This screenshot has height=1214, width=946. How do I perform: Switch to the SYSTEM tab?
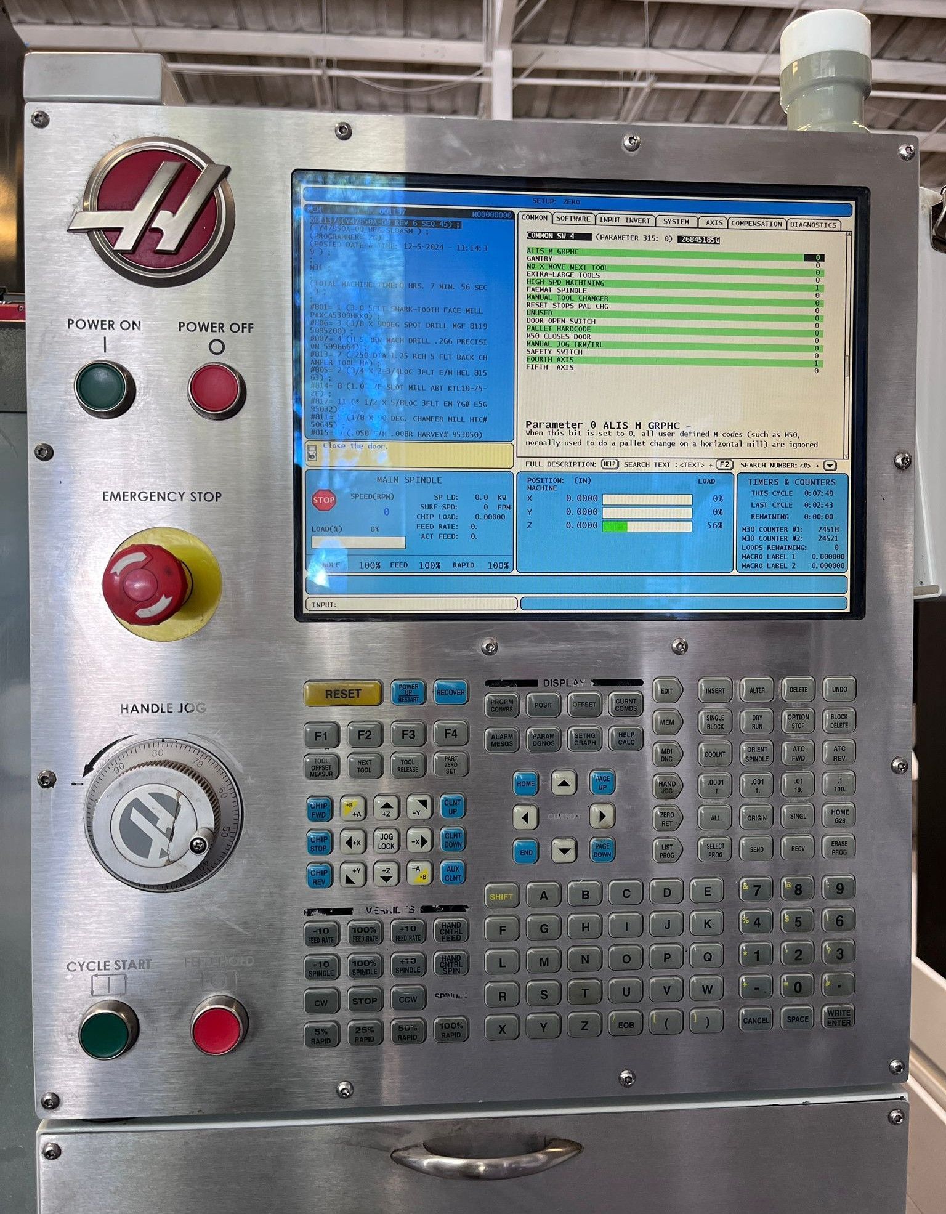tap(676, 221)
